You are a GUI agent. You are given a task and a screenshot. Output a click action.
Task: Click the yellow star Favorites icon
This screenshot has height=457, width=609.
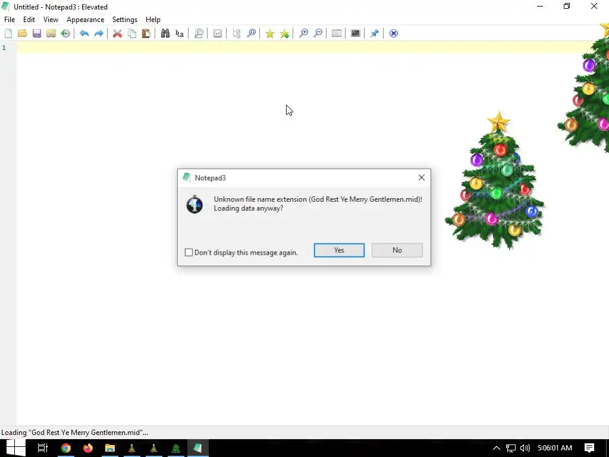click(270, 33)
